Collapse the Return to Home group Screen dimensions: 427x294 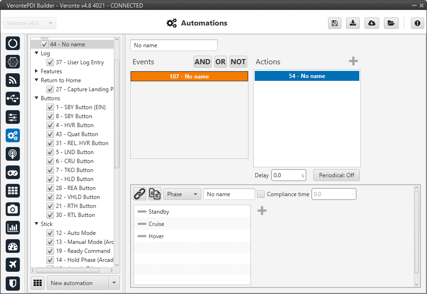[36, 80]
